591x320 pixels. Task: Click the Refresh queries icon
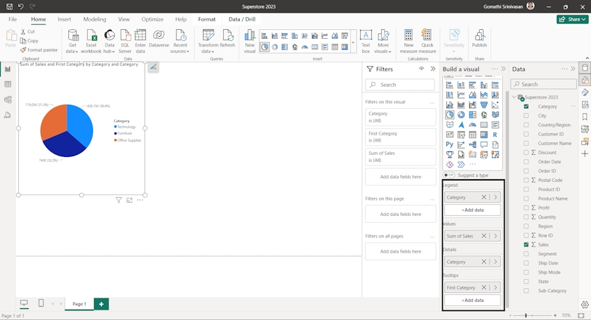coord(227,37)
